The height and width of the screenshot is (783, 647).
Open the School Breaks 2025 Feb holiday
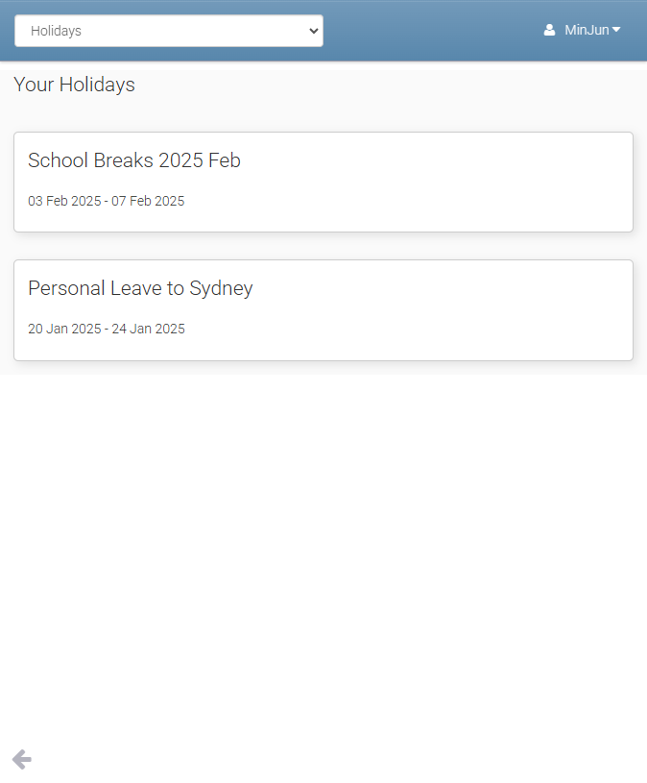[x=134, y=160]
